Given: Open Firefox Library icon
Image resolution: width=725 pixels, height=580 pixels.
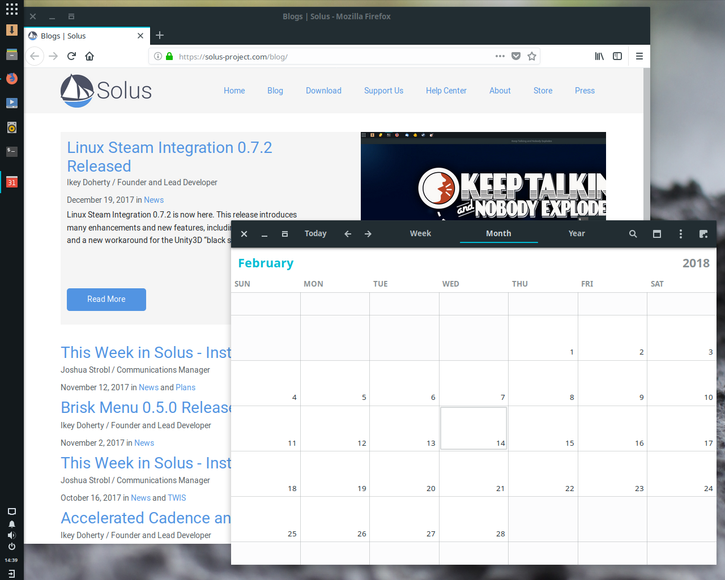Looking at the screenshot, I should click(x=599, y=56).
